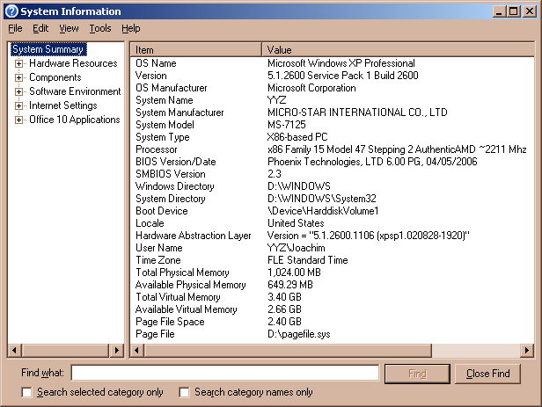Select the Internet Settings tree item
This screenshot has height=407, width=542.
(x=63, y=105)
